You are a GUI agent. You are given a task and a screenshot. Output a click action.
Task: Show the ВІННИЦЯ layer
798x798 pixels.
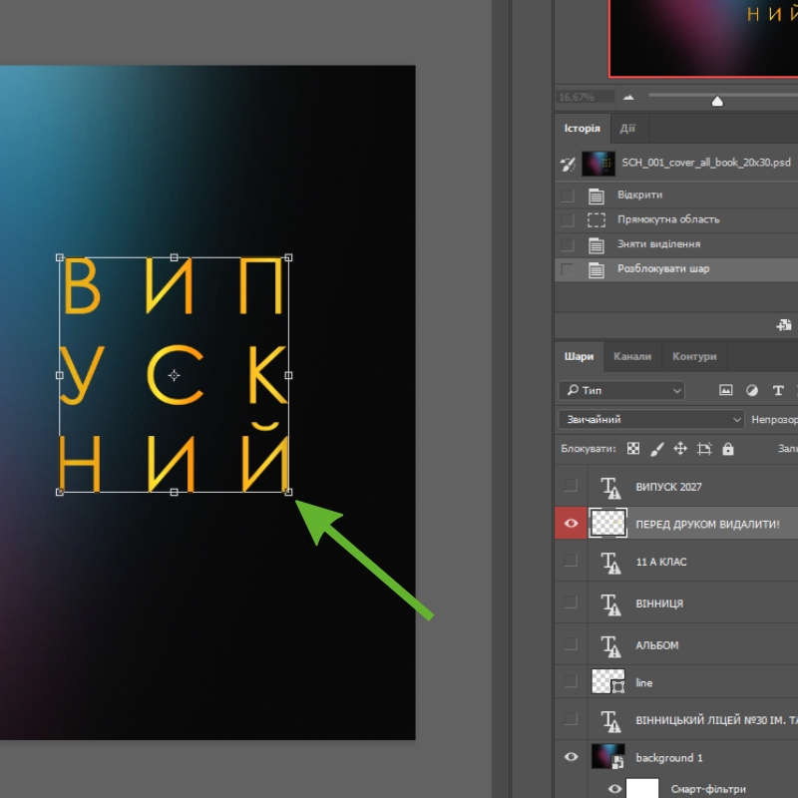click(571, 602)
